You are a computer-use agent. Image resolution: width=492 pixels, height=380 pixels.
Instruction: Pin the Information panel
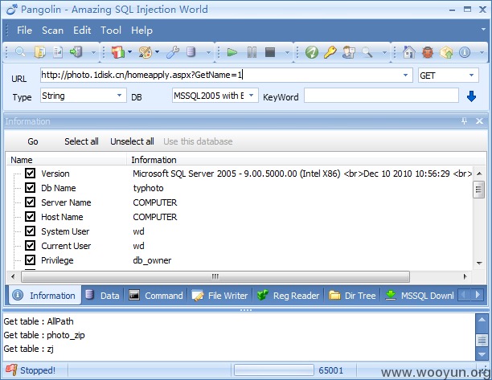(x=464, y=121)
